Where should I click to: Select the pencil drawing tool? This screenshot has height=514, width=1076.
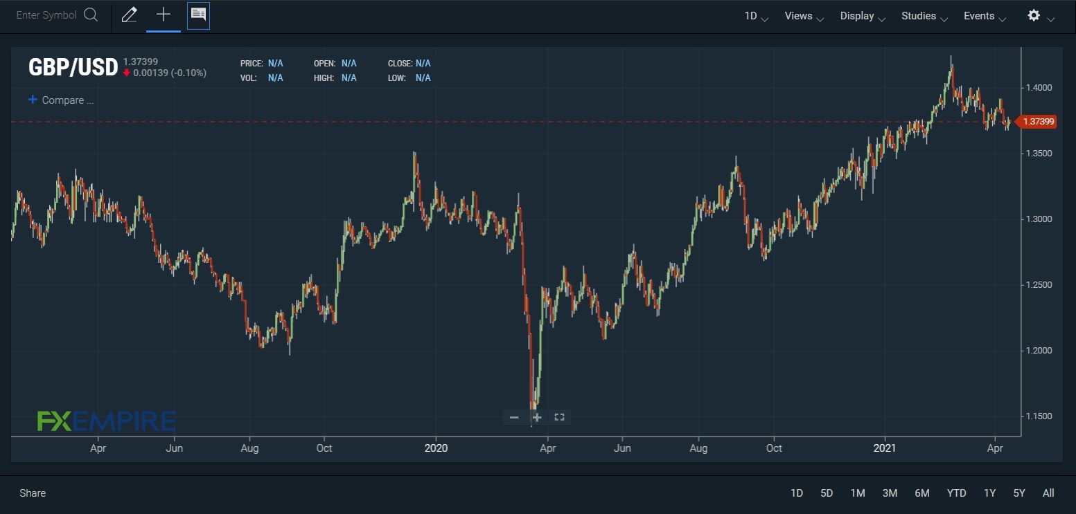pos(129,15)
